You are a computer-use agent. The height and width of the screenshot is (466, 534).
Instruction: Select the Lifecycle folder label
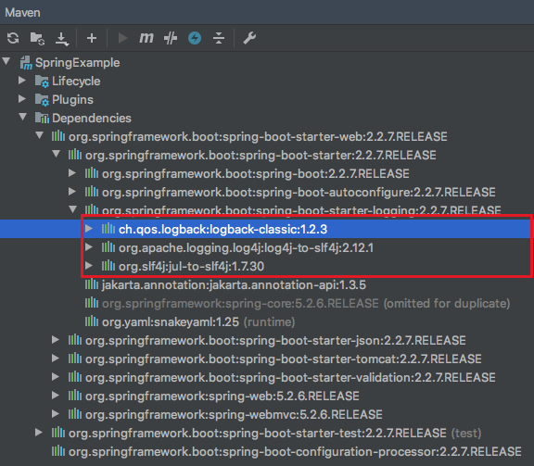pos(76,82)
